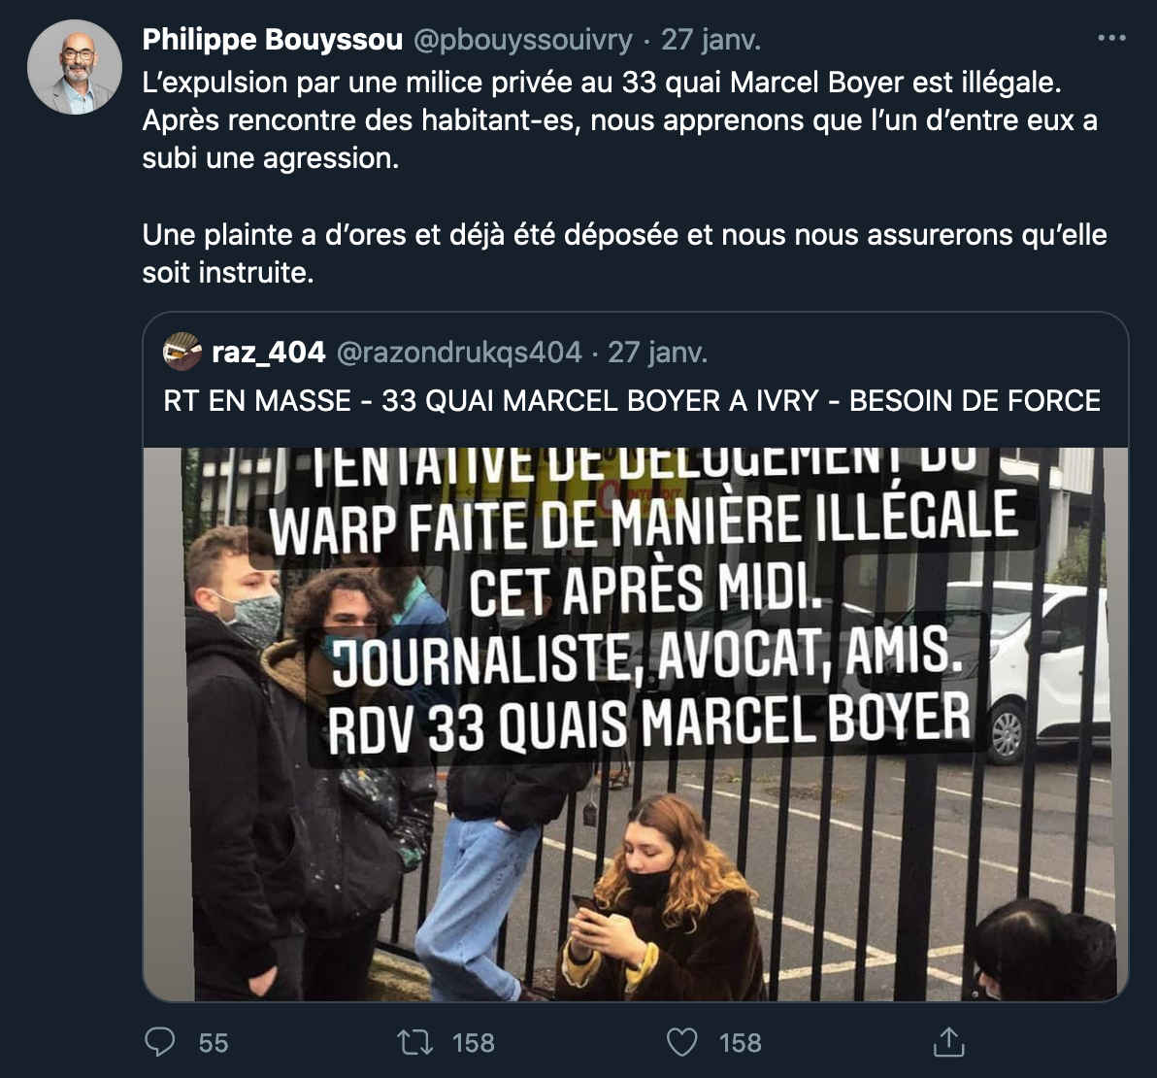The width and height of the screenshot is (1157, 1078).
Task: Click the retweet arrows icon
Action: point(414,1043)
